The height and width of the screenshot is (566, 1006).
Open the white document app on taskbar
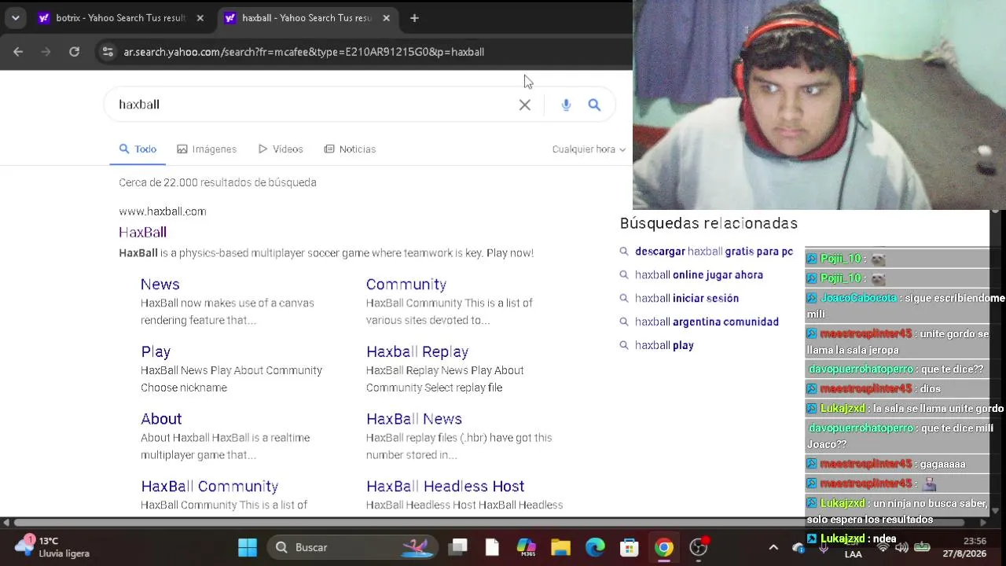click(492, 547)
